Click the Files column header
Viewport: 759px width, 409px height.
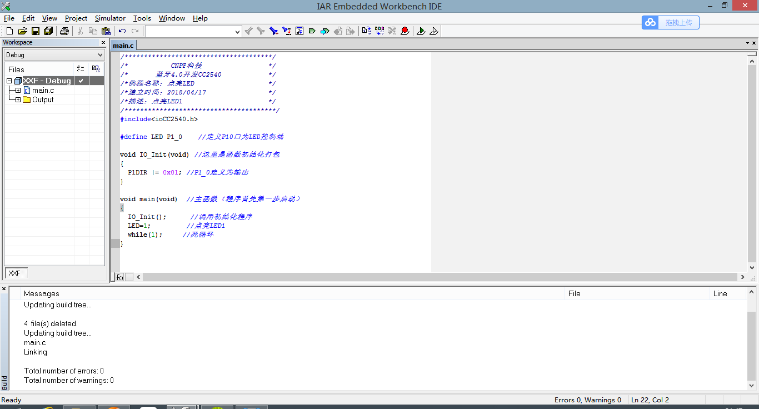(39, 69)
